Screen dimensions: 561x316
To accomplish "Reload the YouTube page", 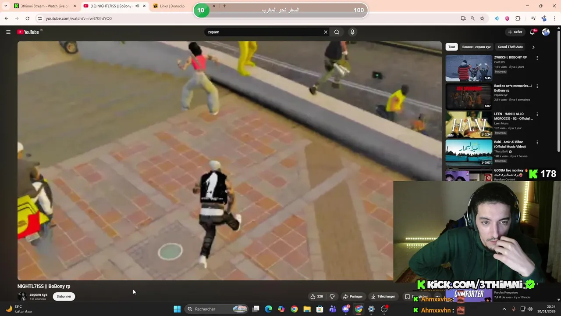I will point(27,18).
